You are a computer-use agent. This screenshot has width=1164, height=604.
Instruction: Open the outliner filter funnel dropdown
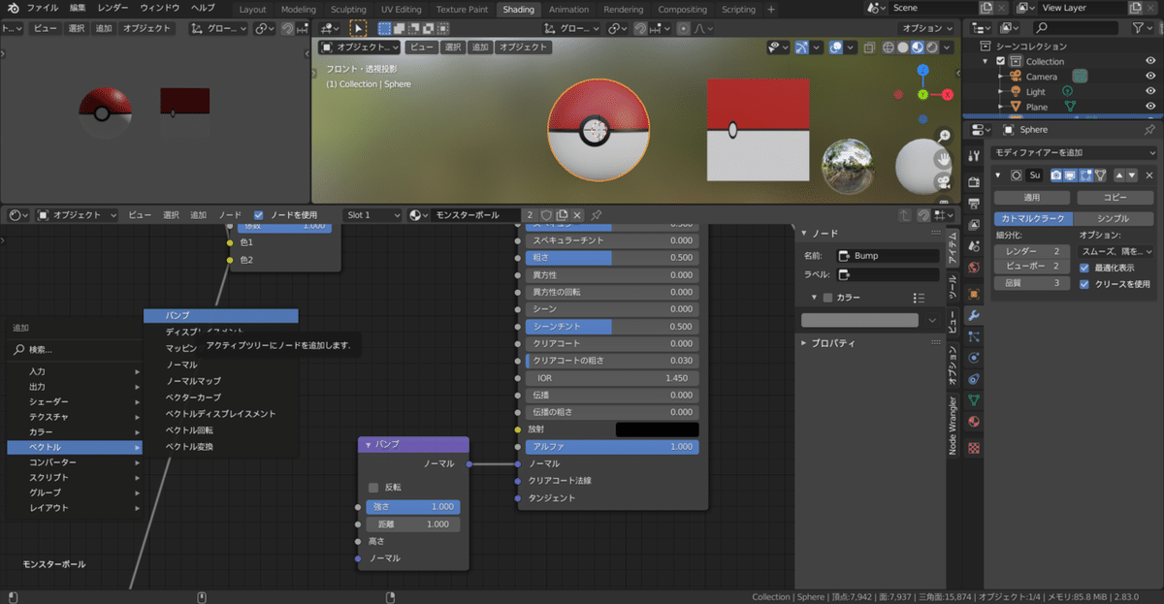[1144, 28]
